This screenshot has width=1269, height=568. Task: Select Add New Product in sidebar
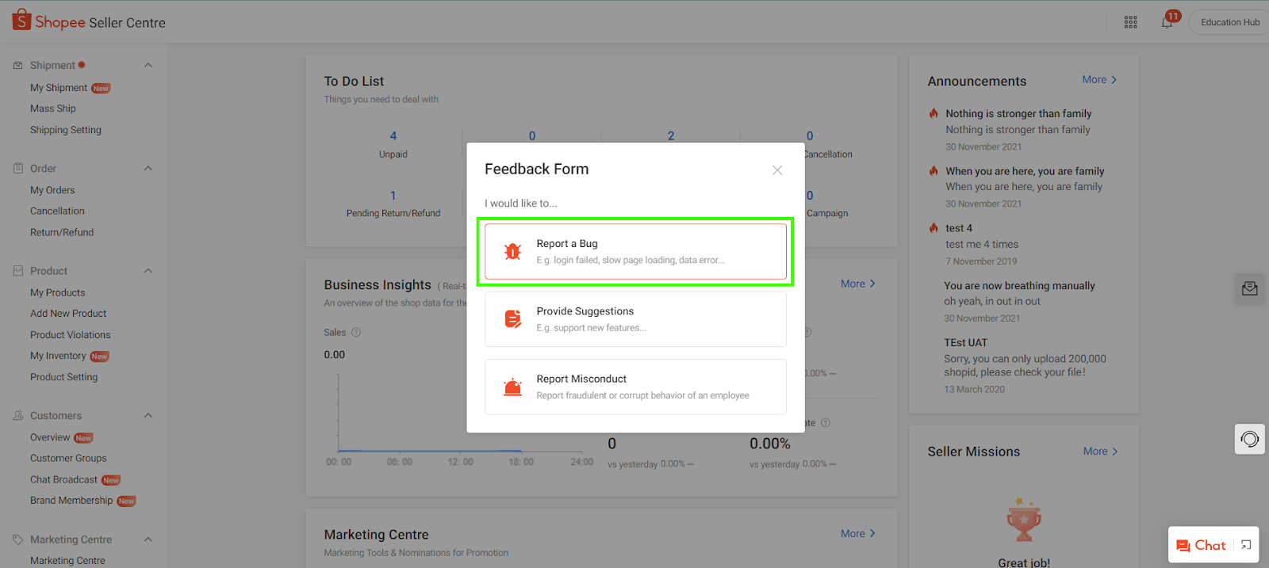[x=68, y=314]
